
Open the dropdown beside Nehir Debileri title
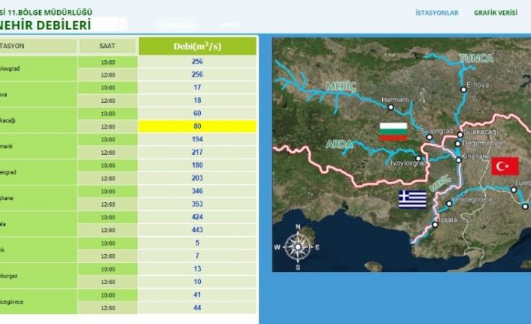tap(122, 25)
